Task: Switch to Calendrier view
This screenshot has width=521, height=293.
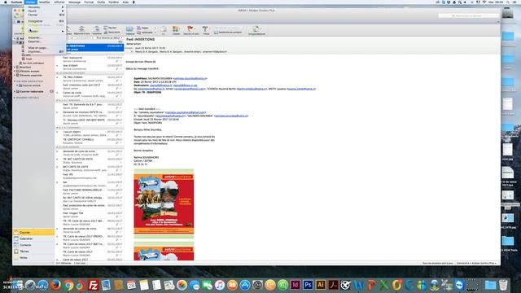Action: 33,238
